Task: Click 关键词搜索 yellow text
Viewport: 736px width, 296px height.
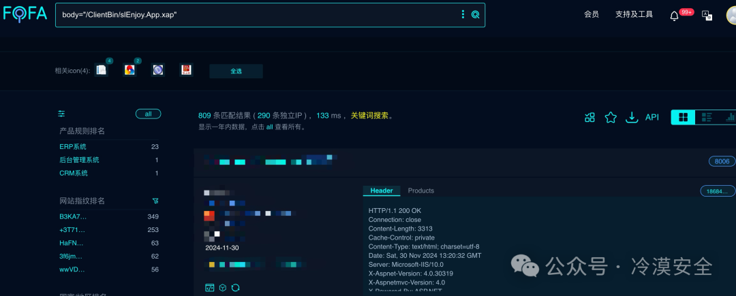Action: (x=370, y=116)
